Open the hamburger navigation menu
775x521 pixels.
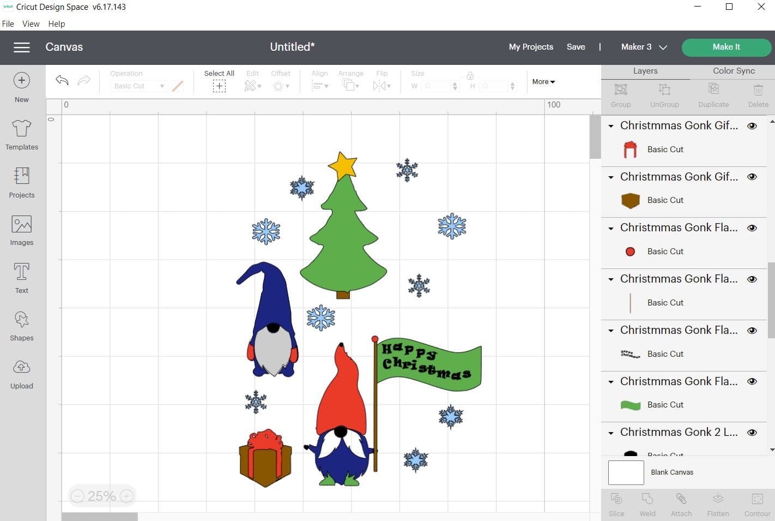[22, 47]
